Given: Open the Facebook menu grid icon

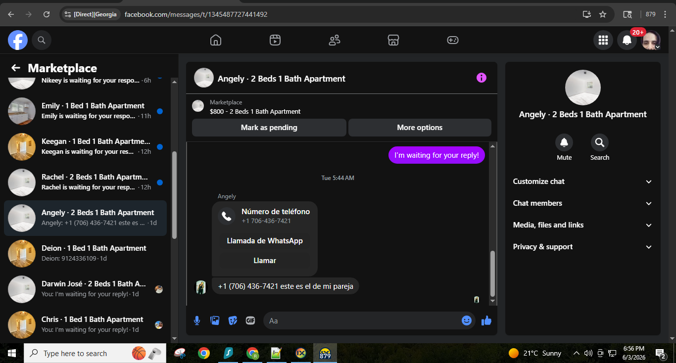Looking at the screenshot, I should coord(603,40).
